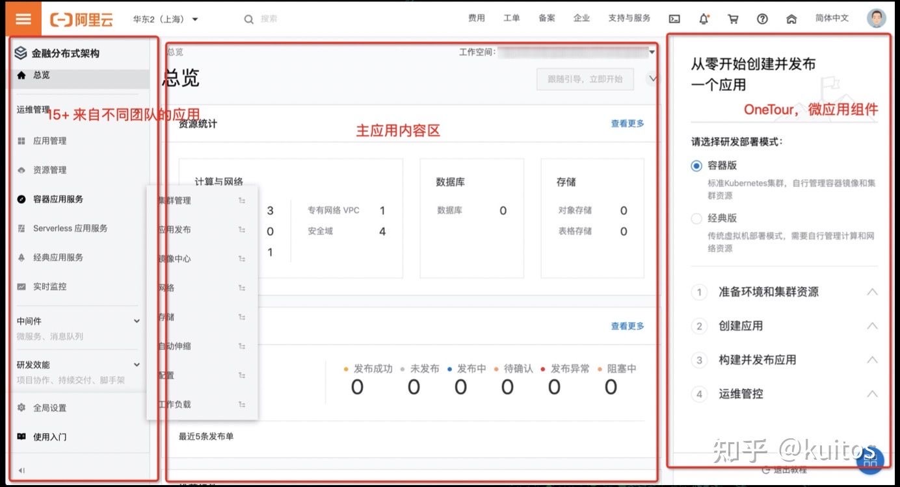Viewport: 900px width, 487px height.
Task: Click the 资源管理 sidebar icon
Action: point(21,170)
